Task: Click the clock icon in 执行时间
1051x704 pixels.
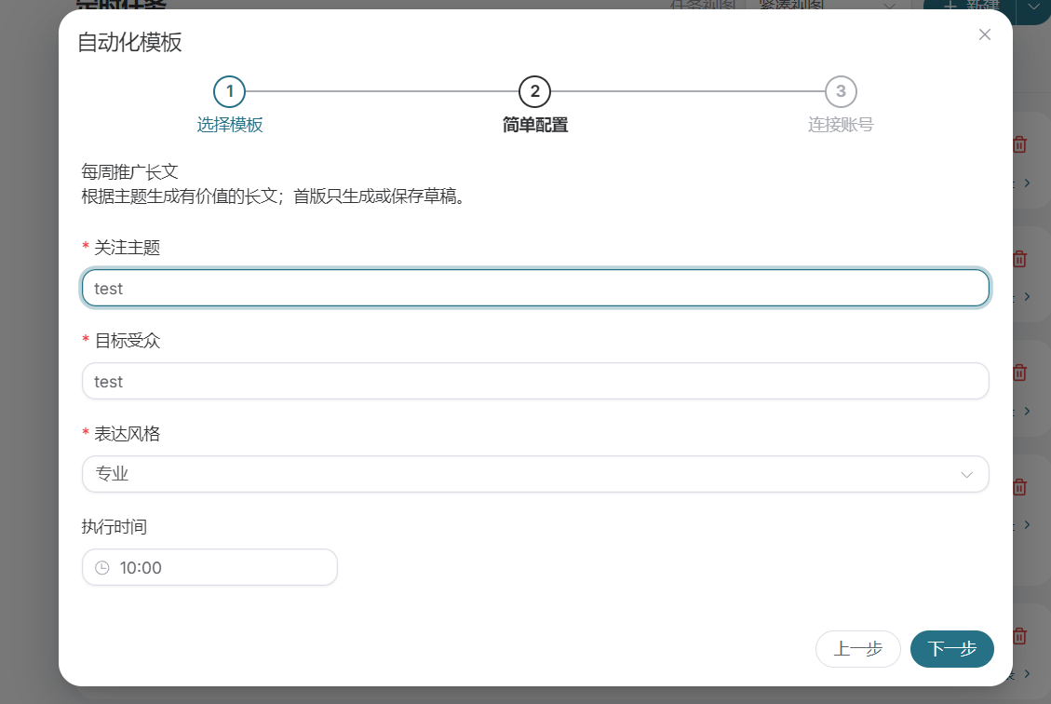Action: 101,568
